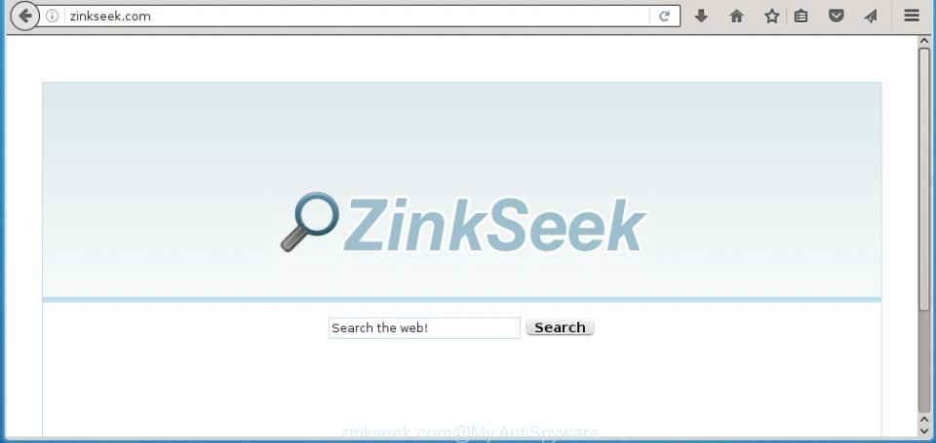Open the Downloads arrow panel
The image size is (936, 443).
coord(701,17)
